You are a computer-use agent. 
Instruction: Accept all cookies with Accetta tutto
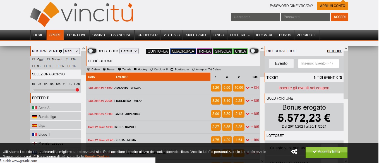click(326, 152)
